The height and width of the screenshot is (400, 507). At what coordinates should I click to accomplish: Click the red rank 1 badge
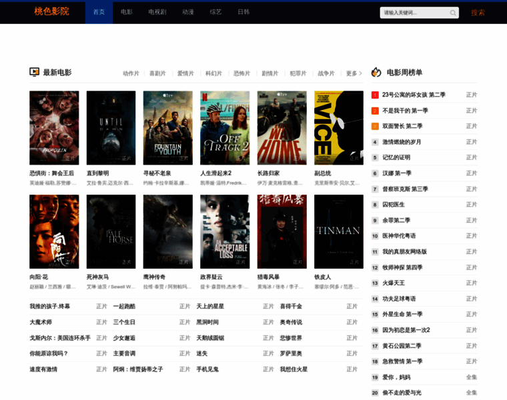(375, 95)
